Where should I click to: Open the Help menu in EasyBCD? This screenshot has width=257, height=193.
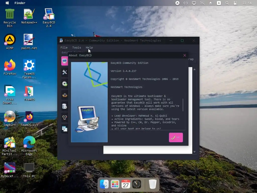pyautogui.click(x=89, y=47)
